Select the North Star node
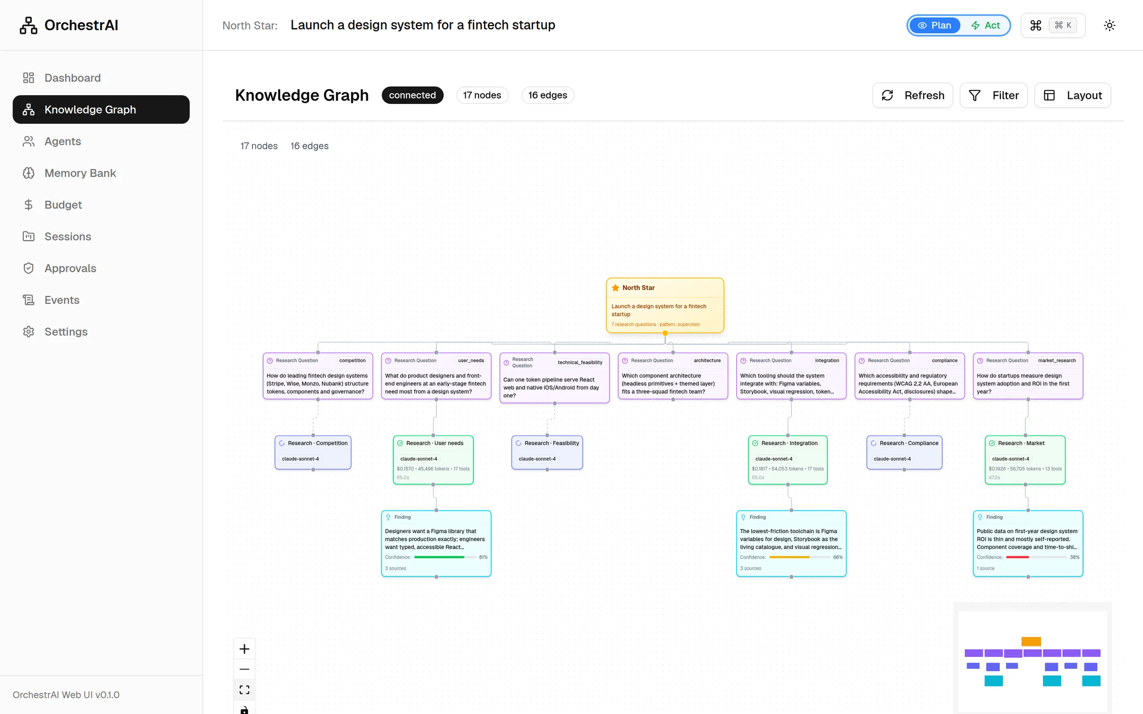1143x714 pixels. pos(665,305)
